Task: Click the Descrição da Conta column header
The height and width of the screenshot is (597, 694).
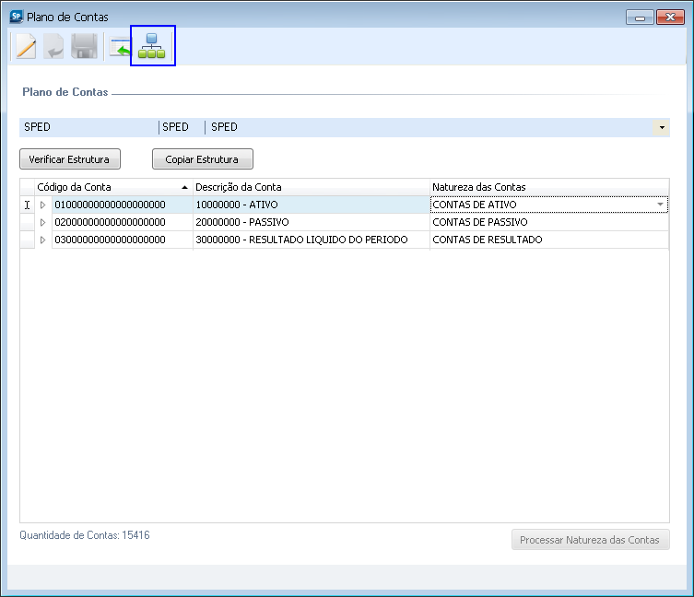Action: pos(311,187)
